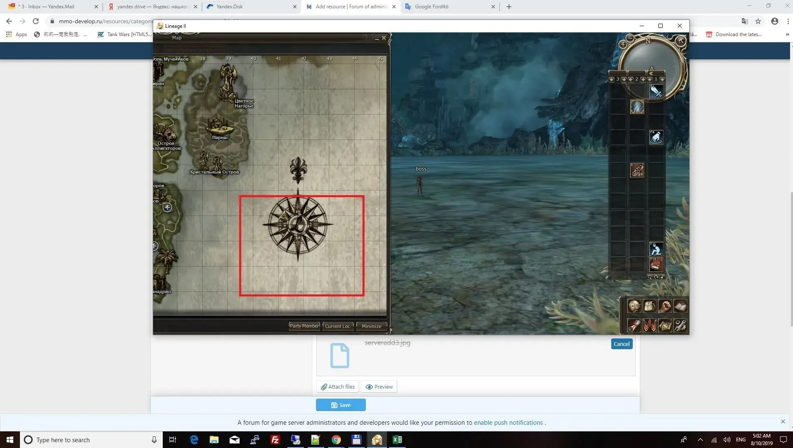The width and height of the screenshot is (793, 448).
Task: Click the Current Loc. map button
Action: [338, 326]
